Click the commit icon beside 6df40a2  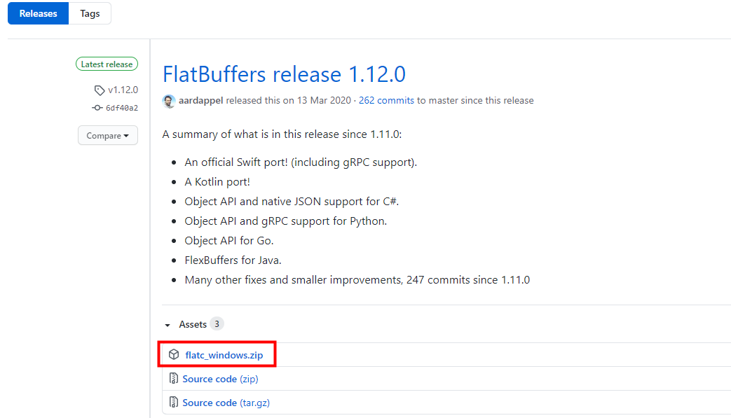point(97,108)
